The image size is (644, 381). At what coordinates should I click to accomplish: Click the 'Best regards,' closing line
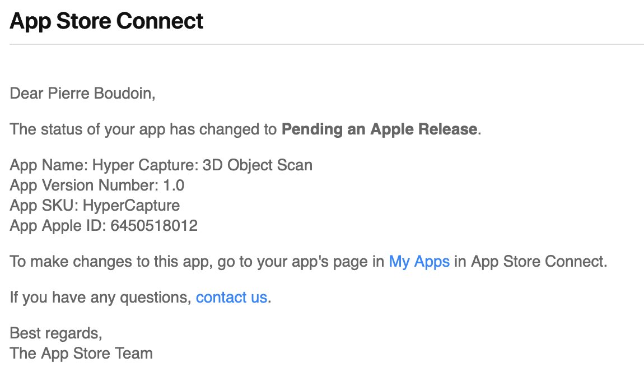pos(56,333)
